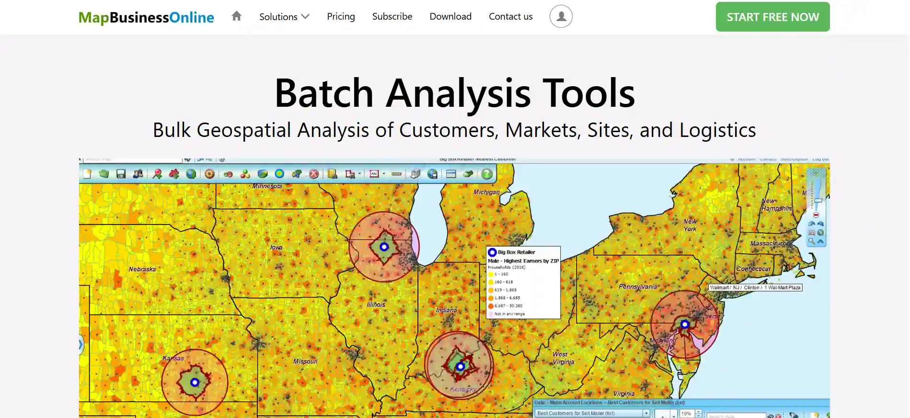Open Best Customers for Sell Mailer dropdown

[x=592, y=413]
